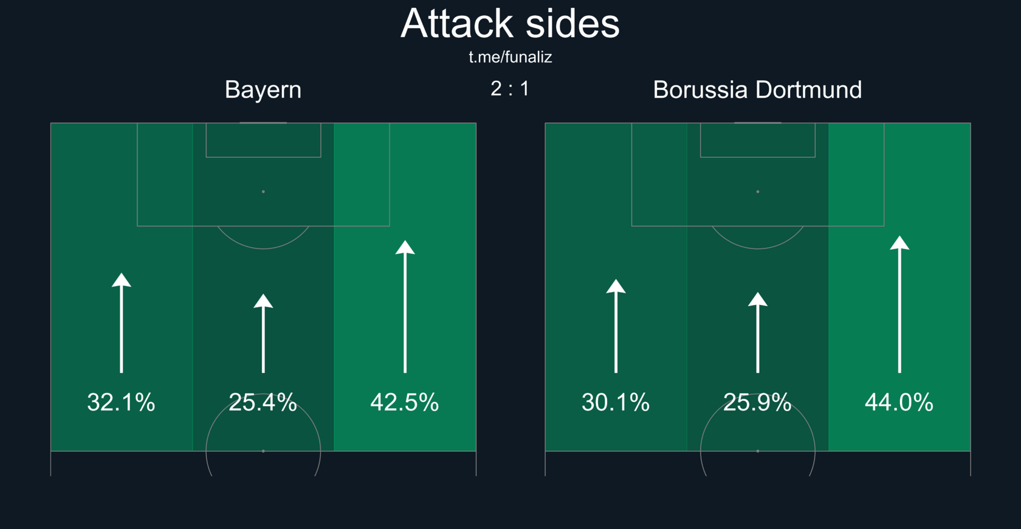This screenshot has height=529, width=1021.
Task: Select Bayern's 32.1% left side value
Action: click(121, 402)
